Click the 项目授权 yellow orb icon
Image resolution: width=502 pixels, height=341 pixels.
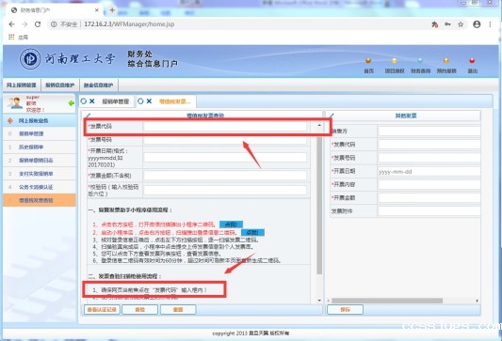coord(394,61)
